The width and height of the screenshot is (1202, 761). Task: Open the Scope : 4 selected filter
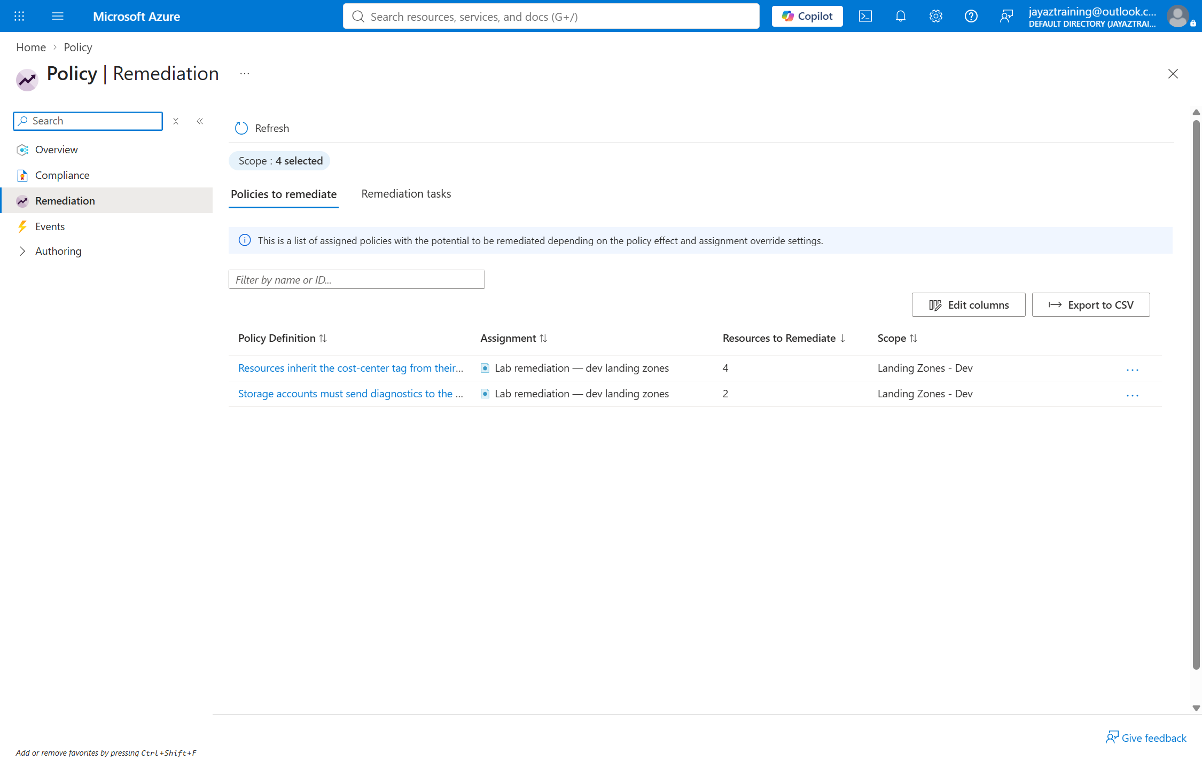(x=279, y=161)
